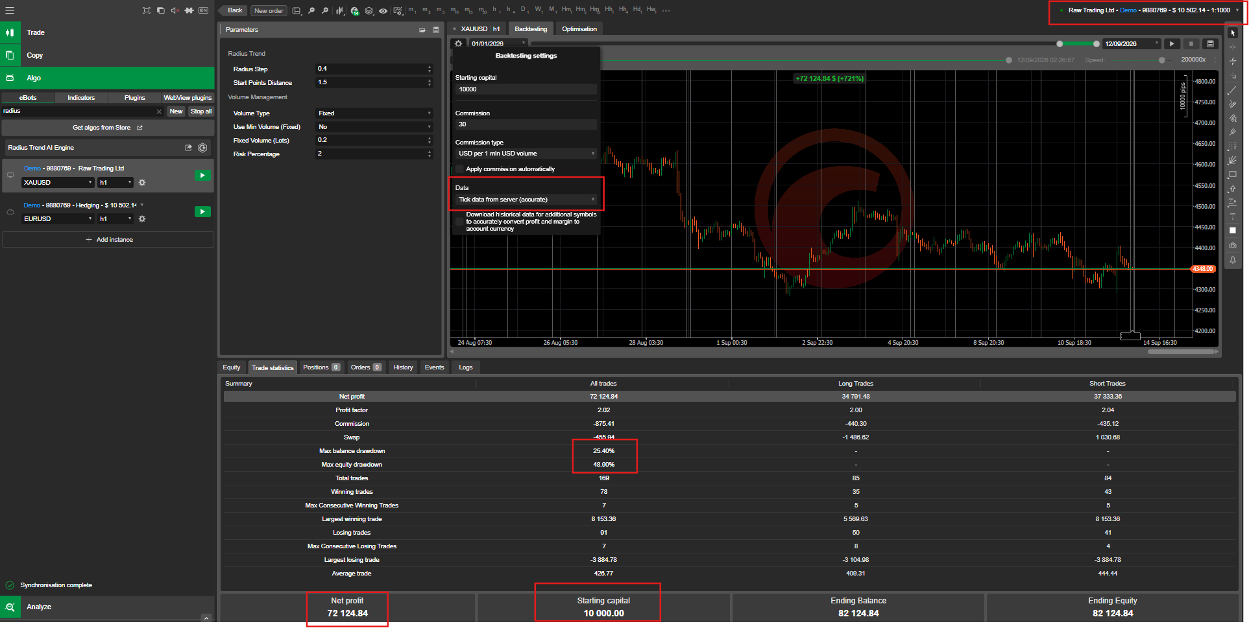Unmute sounds via the speaker icon
The image size is (1249, 628).
[175, 10]
